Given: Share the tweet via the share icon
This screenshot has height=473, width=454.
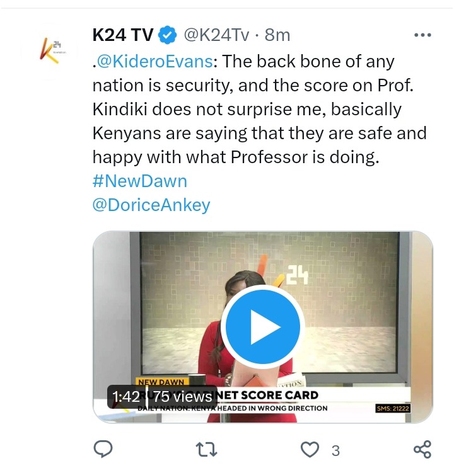Looking at the screenshot, I should click(x=422, y=450).
